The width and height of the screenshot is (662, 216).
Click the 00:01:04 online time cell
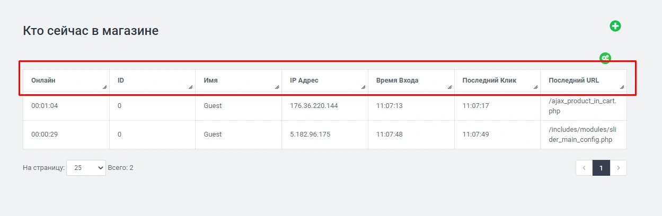pos(45,106)
